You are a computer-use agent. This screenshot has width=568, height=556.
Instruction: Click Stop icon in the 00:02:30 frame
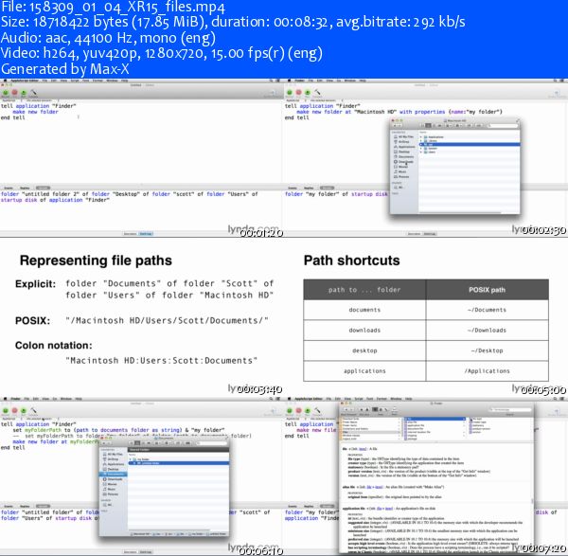click(298, 93)
